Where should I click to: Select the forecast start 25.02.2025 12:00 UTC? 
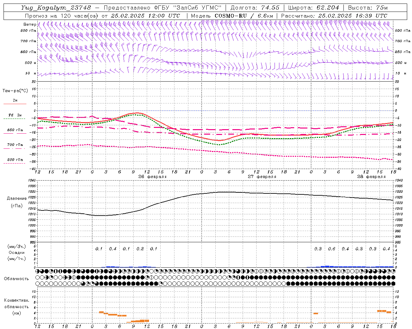(145, 16)
